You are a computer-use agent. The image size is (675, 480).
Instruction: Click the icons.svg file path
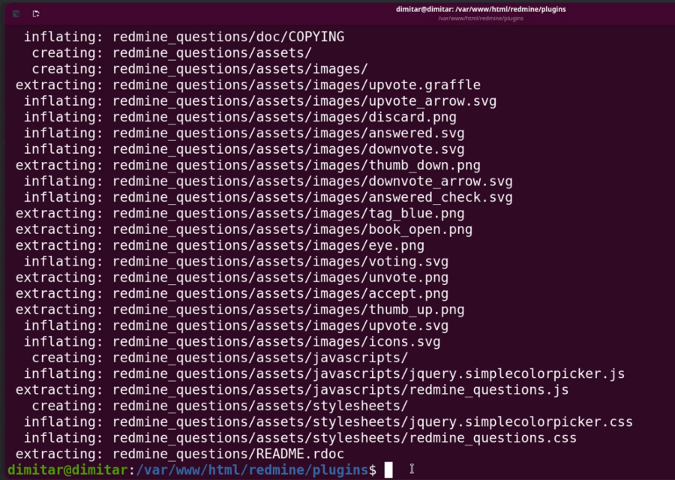(x=276, y=342)
